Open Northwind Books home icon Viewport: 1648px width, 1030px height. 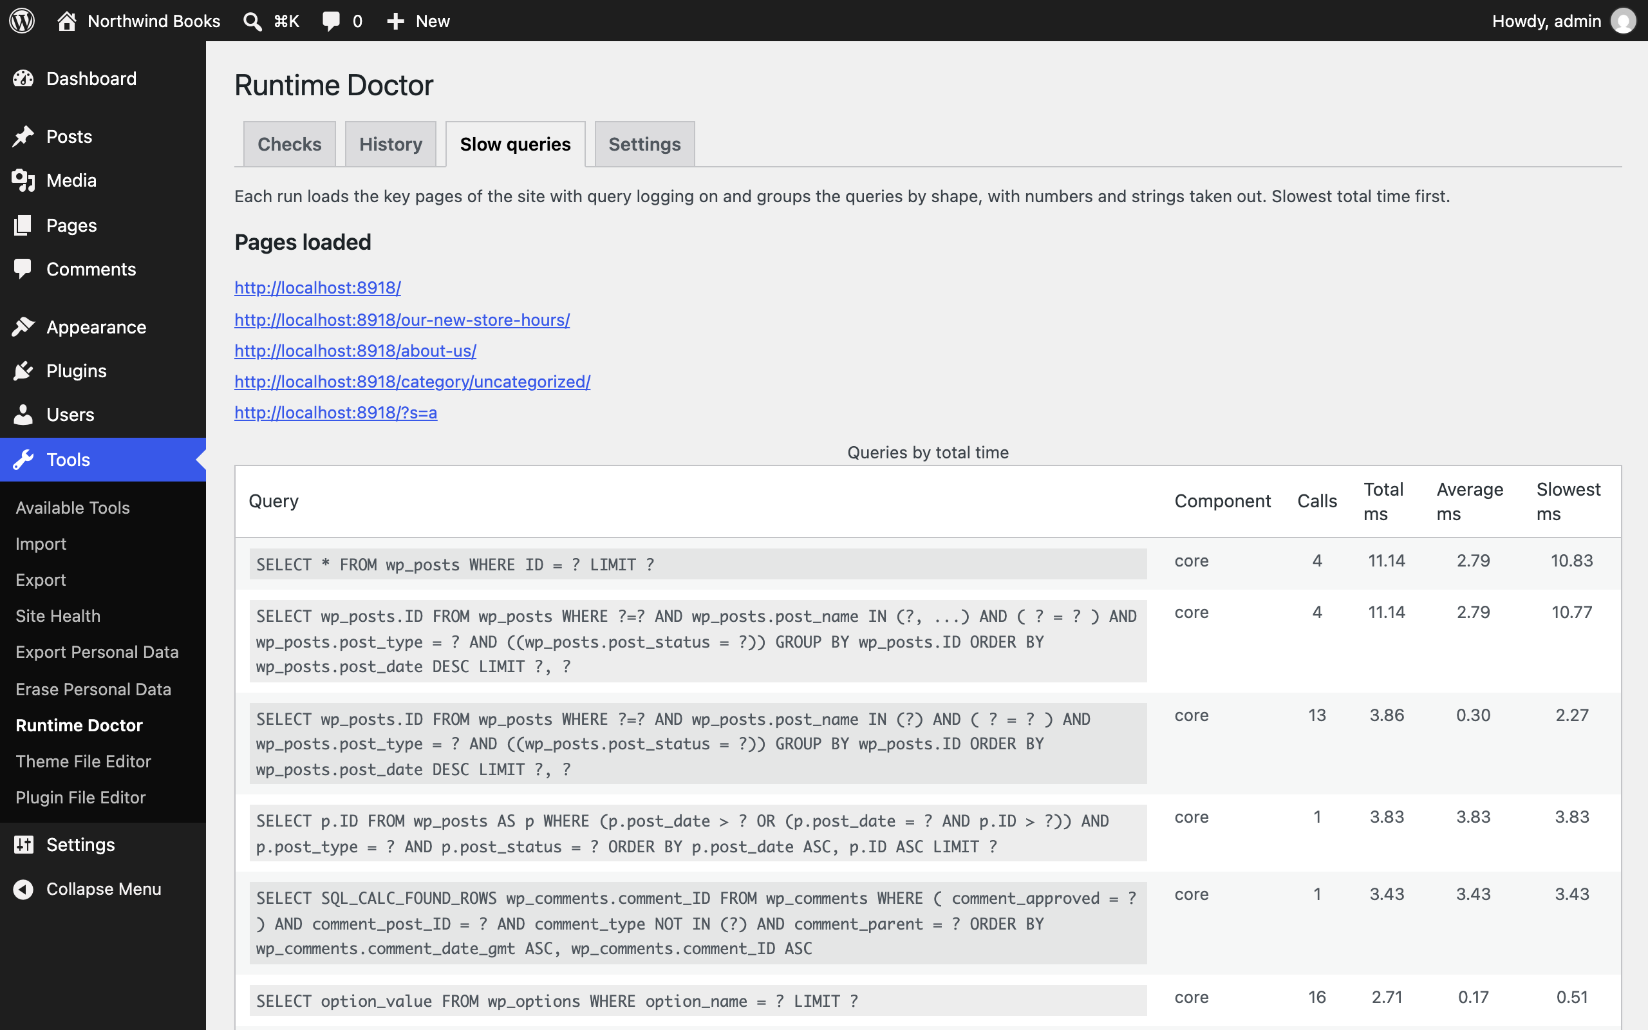66,21
